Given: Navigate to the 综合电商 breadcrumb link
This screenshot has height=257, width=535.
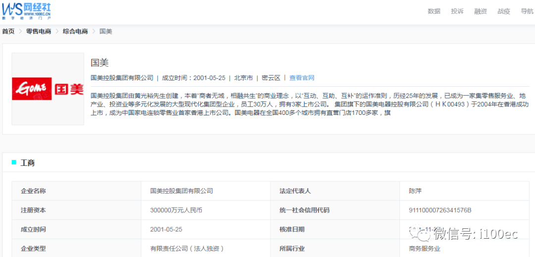Looking at the screenshot, I should point(75,31).
